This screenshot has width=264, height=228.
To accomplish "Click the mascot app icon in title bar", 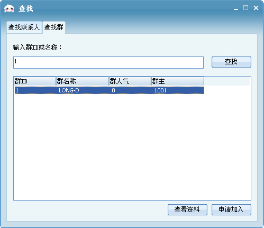I will pos(9,8).
